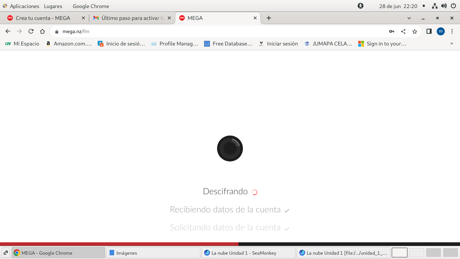
Task: Toggle the Chrome side panel
Action: coord(429,31)
